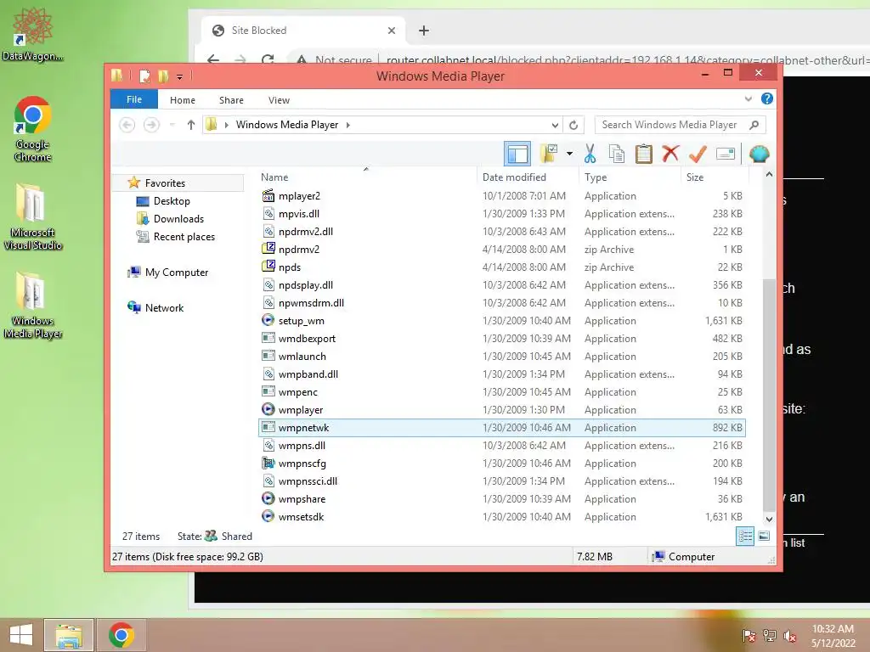Click the rename/email card toolbar icon
This screenshot has width=870, height=652.
click(726, 154)
